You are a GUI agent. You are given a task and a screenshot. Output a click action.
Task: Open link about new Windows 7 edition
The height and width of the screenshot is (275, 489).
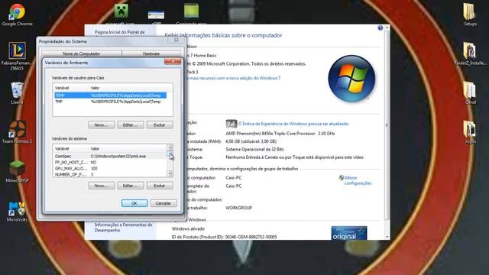tap(235, 78)
